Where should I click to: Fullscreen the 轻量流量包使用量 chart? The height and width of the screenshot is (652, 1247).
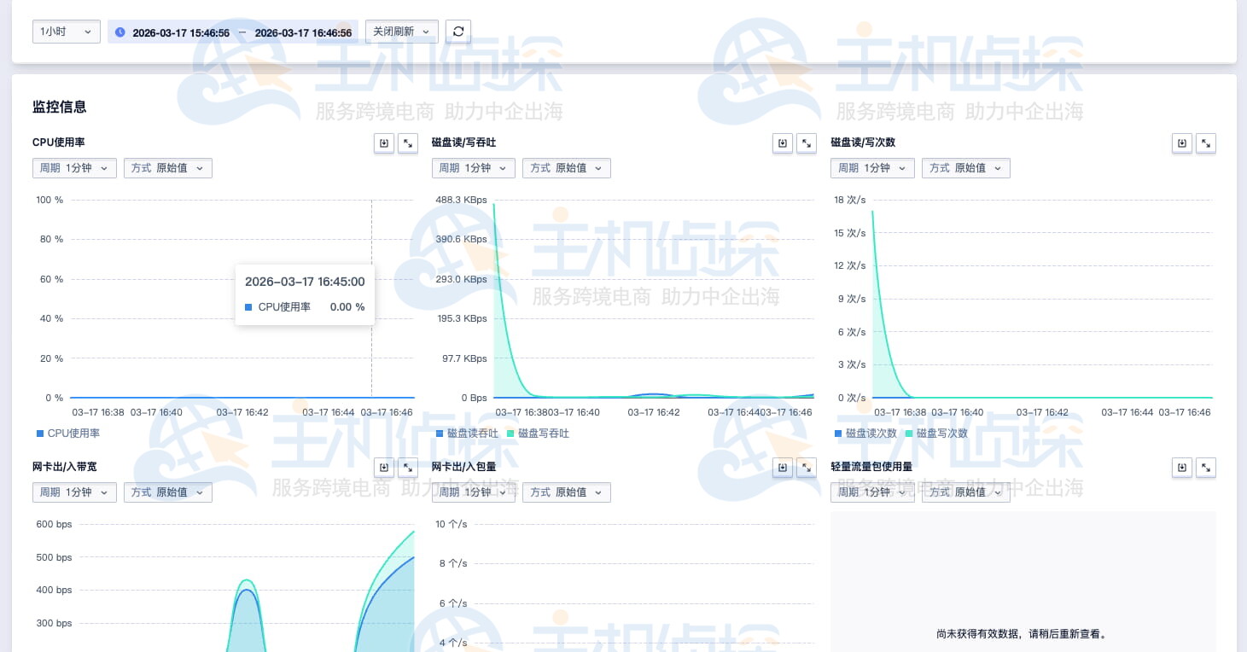1205,467
